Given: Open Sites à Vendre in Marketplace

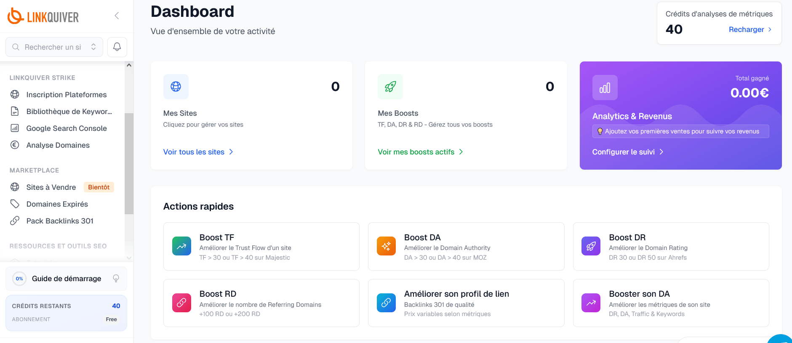Looking at the screenshot, I should tap(51, 187).
